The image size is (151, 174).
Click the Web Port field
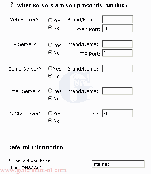pos(117,28)
